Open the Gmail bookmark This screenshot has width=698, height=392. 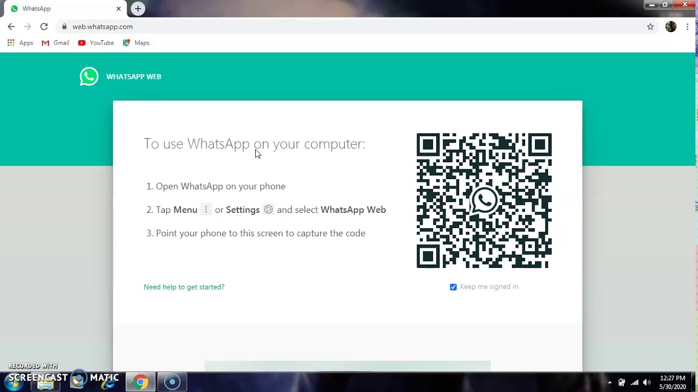(56, 43)
